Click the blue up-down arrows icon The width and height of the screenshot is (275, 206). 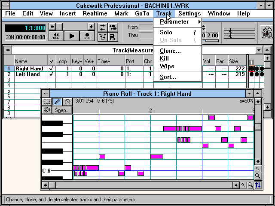(258, 185)
